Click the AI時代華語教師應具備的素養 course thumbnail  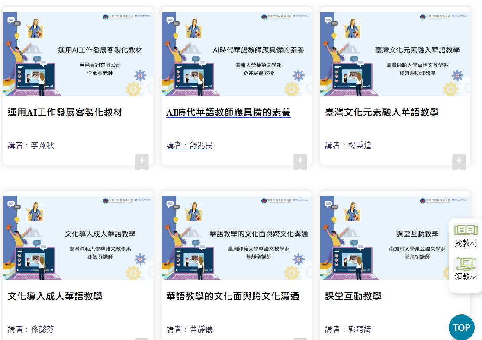point(236,54)
